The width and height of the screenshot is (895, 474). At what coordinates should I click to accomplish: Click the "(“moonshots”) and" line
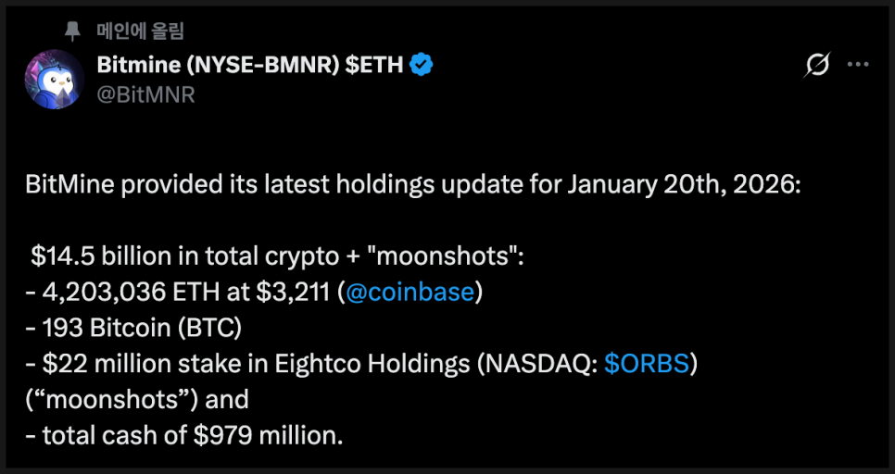pos(137,399)
